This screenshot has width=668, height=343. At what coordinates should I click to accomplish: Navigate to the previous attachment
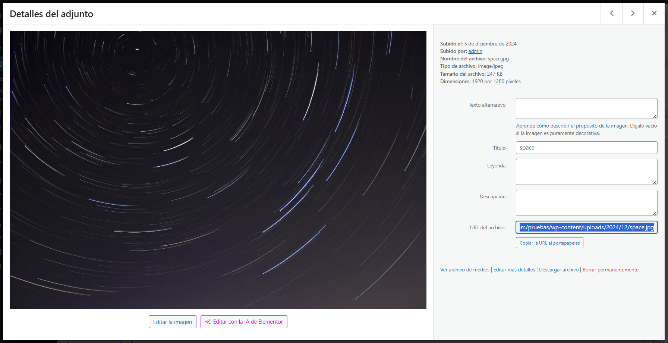pos(611,13)
